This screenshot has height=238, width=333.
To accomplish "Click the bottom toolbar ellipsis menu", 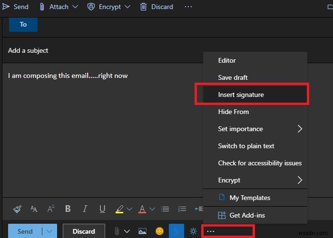I will point(211,231).
